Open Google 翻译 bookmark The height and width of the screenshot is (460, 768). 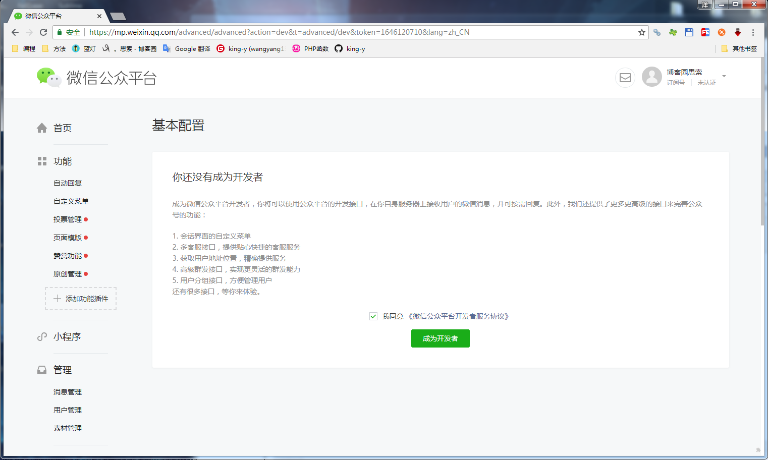[187, 49]
